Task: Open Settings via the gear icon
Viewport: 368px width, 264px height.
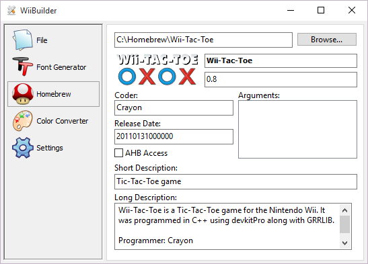Action: pos(22,148)
